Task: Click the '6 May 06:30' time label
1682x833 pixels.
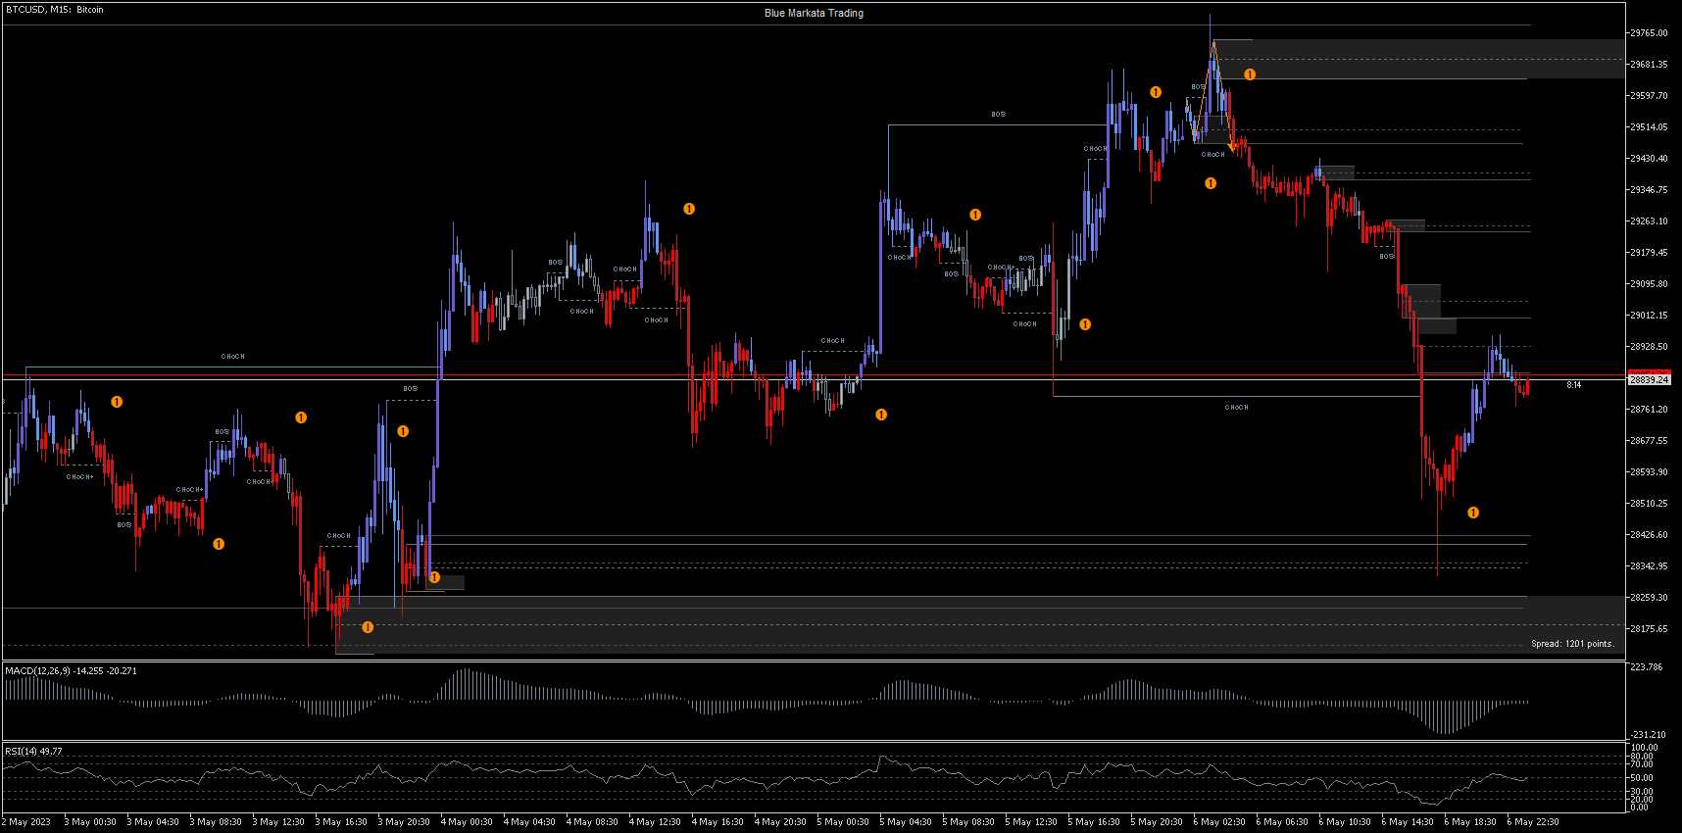Action: (x=1282, y=822)
